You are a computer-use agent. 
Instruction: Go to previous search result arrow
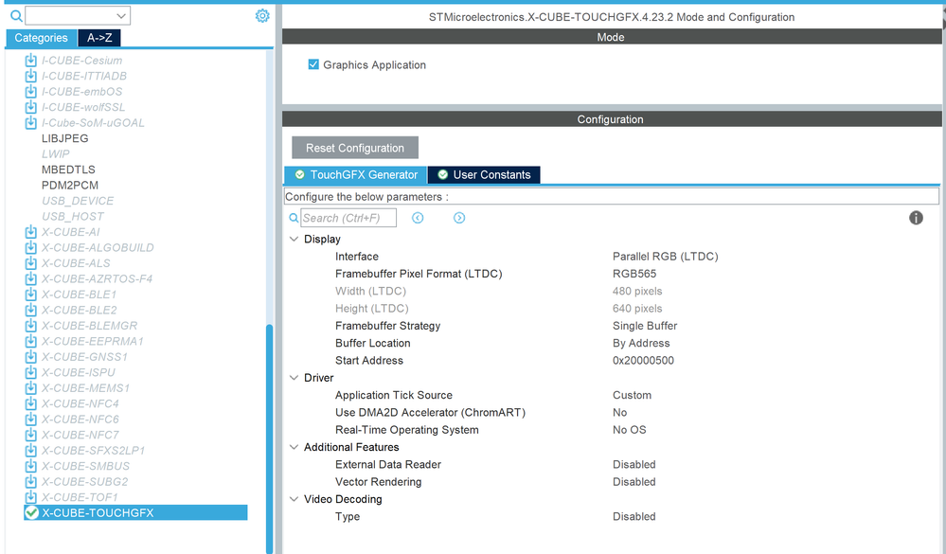pos(418,218)
